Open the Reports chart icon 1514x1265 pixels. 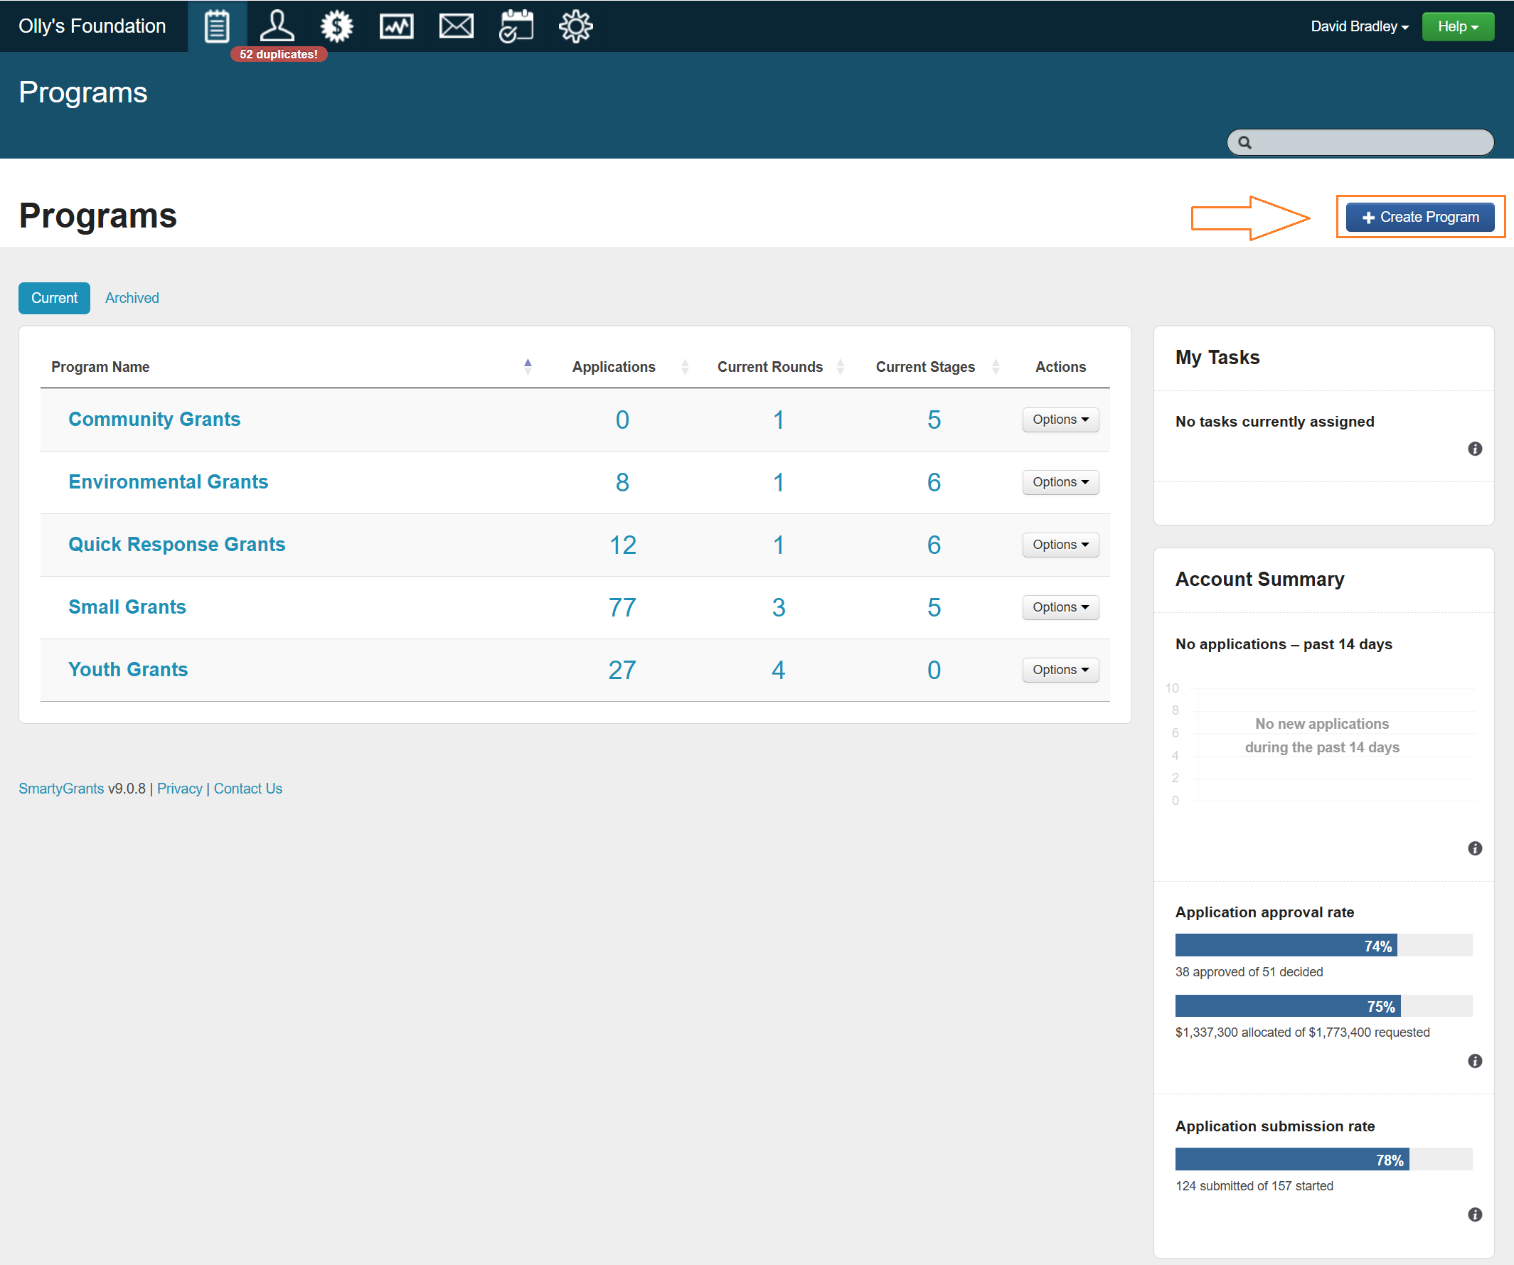click(397, 27)
